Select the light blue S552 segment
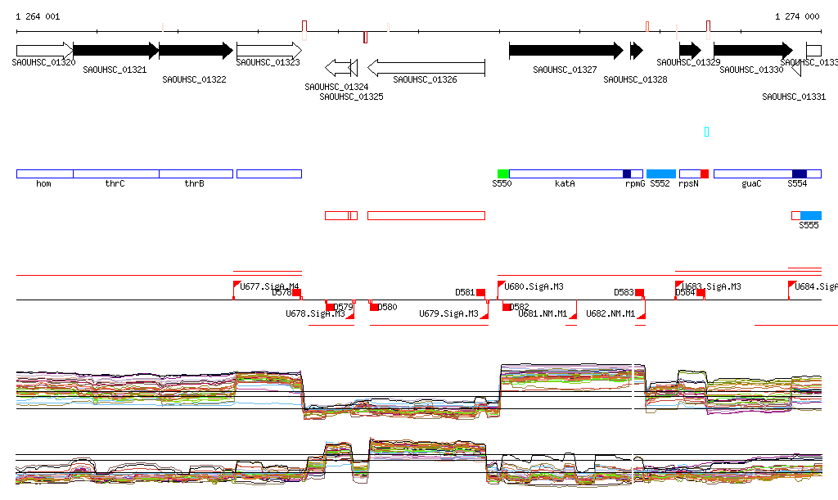Screen dimensions: 838x500 (661, 173)
